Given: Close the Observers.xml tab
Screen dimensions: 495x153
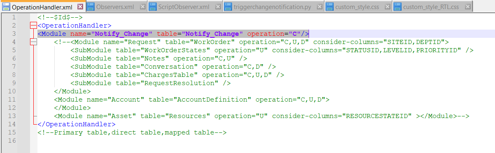Looking at the screenshot, I should pyautogui.click(x=142, y=7).
